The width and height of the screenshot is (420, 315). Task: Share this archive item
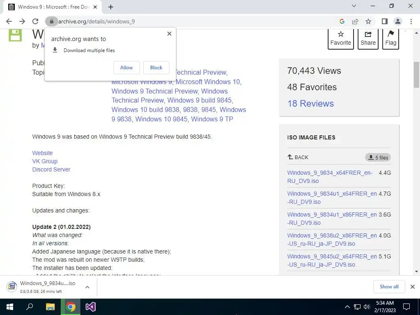[368, 39]
